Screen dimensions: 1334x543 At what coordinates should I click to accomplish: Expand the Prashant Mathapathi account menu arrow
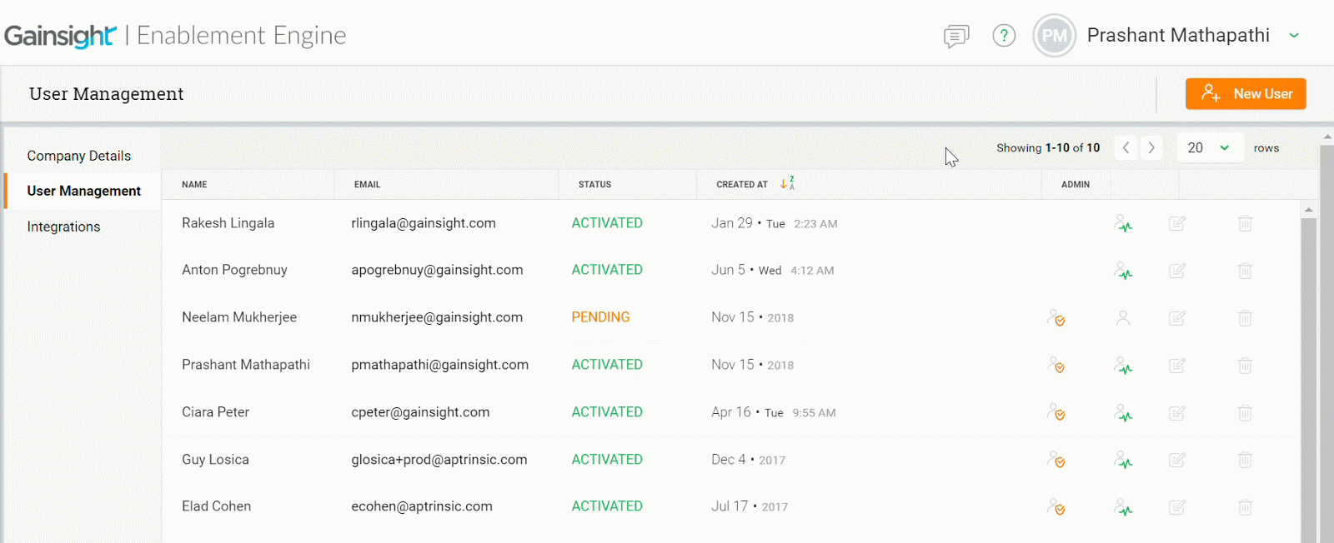point(1294,35)
